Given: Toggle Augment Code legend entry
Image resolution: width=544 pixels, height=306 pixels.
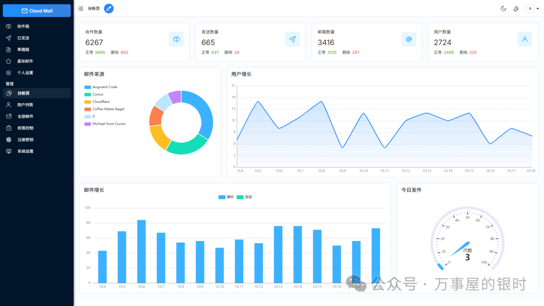Looking at the screenshot, I should (104, 87).
